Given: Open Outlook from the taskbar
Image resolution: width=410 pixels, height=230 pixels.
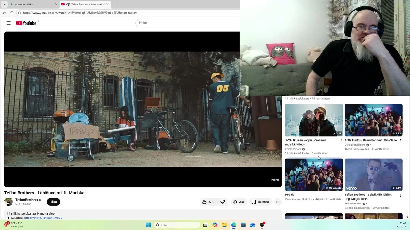Looking at the screenshot, I should (x=253, y=225).
